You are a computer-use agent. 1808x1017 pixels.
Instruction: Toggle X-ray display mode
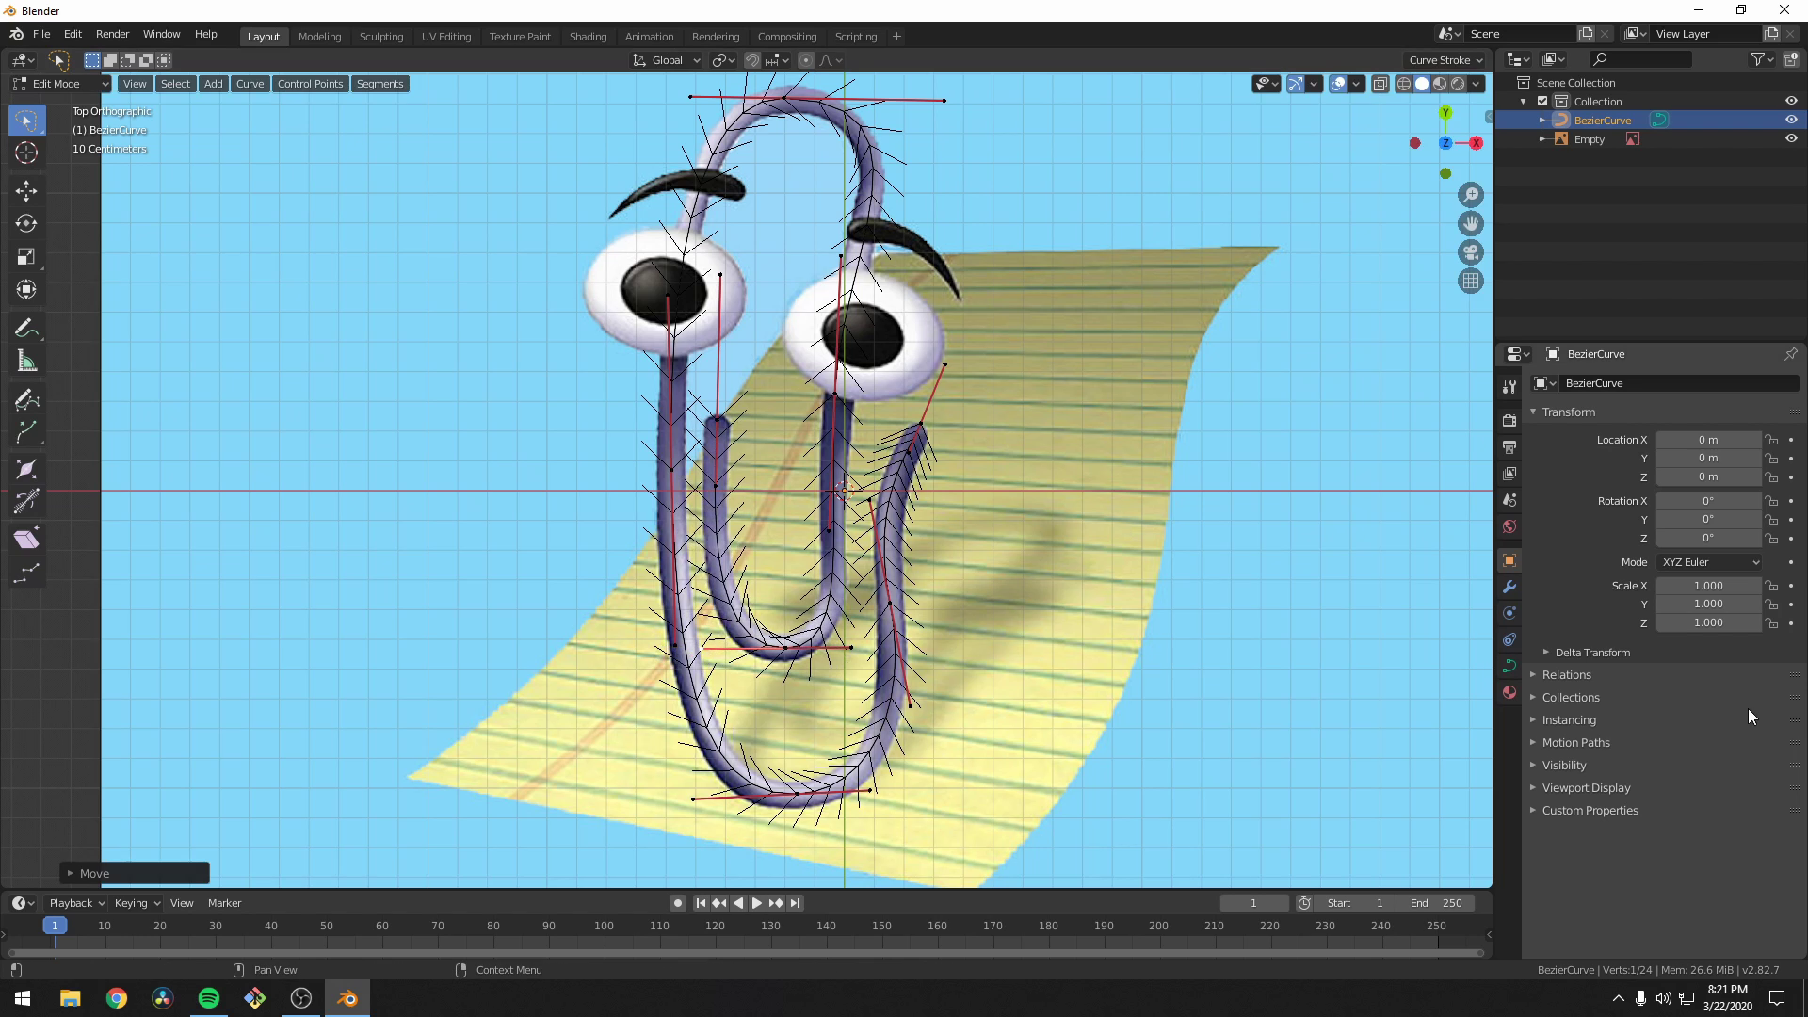coord(1380,84)
